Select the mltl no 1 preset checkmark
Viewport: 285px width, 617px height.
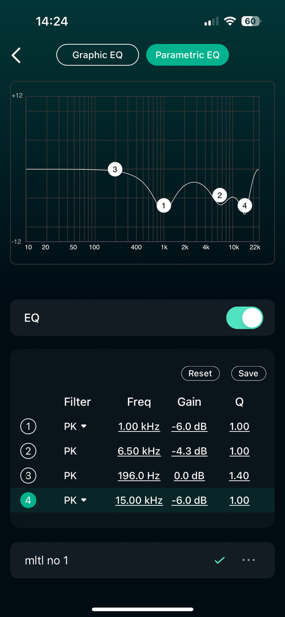(220, 560)
